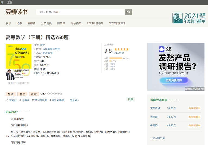208x147 pixels.
Task: Rate the book with first star
Action: [49, 94]
